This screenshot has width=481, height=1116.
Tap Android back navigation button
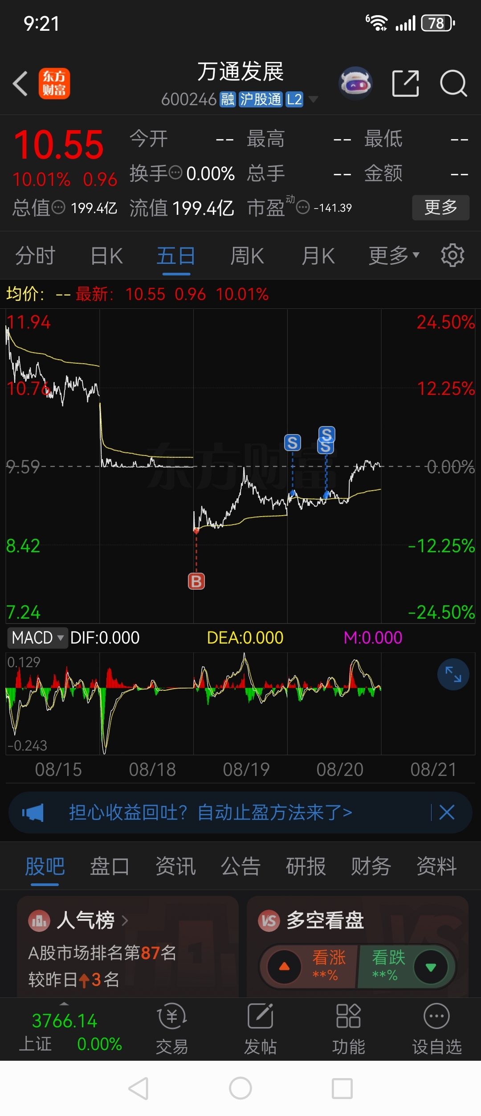pos(139,1089)
